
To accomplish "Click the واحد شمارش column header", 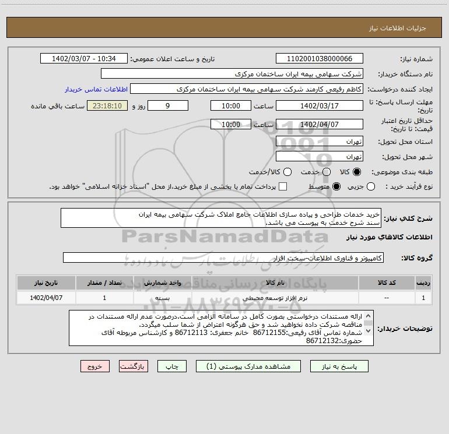I will pos(162,283).
